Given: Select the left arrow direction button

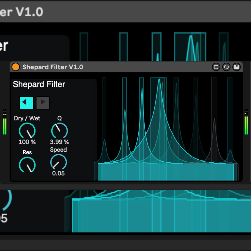Looking at the screenshot, I should pos(26,102).
